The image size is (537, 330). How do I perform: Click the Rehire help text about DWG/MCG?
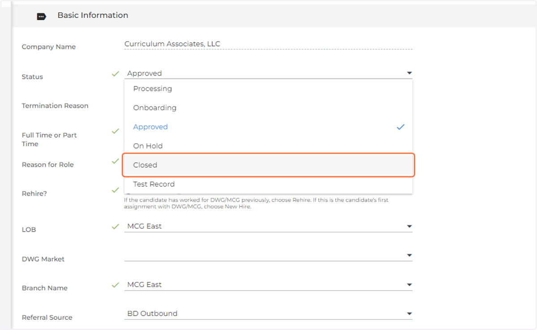(x=256, y=203)
